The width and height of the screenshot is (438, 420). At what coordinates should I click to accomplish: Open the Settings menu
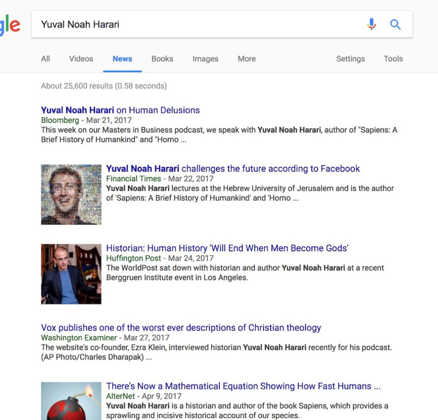pyautogui.click(x=350, y=59)
